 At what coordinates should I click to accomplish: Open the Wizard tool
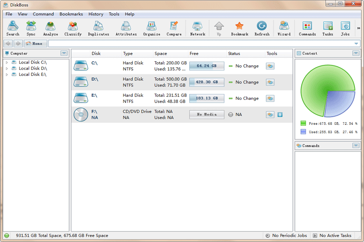pos(284,28)
